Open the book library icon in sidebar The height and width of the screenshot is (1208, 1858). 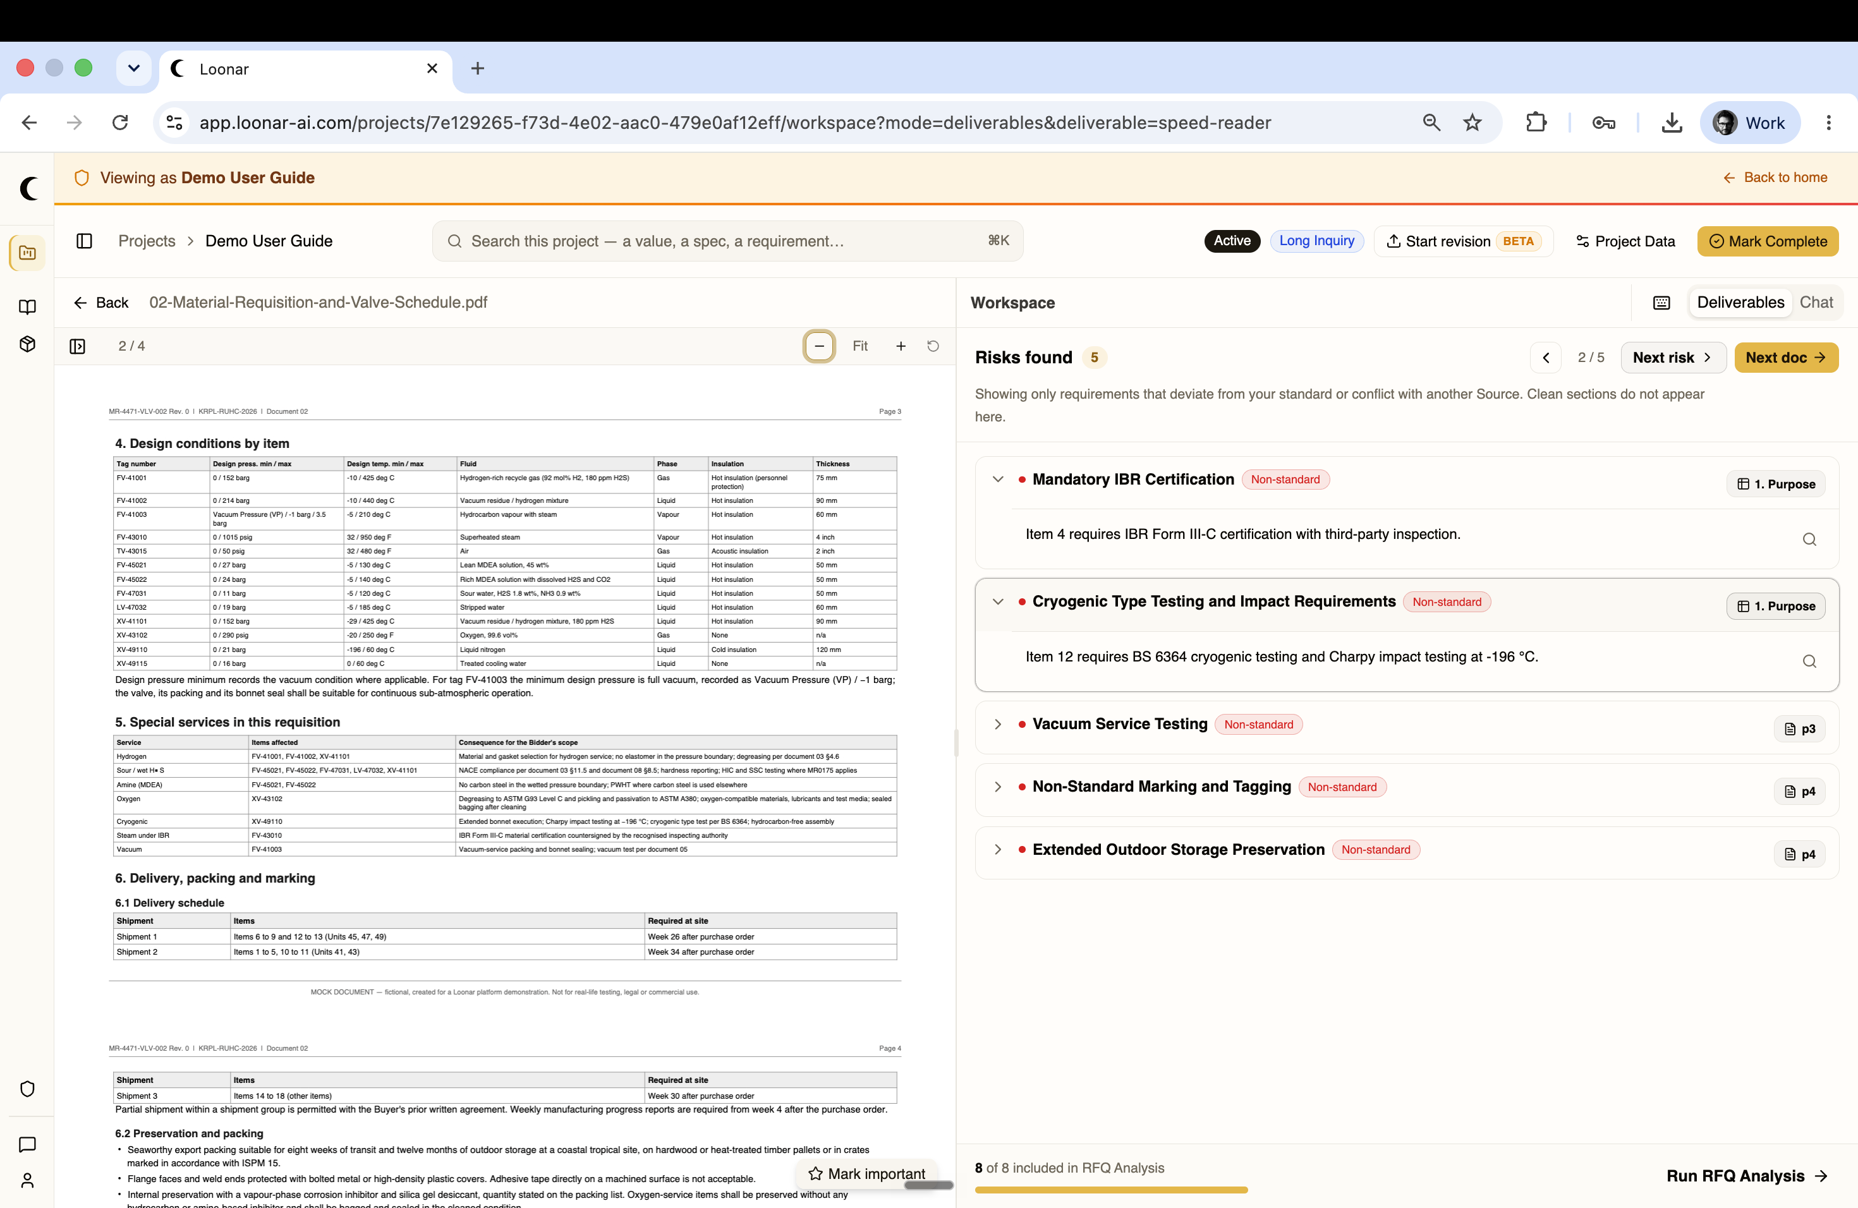point(27,306)
